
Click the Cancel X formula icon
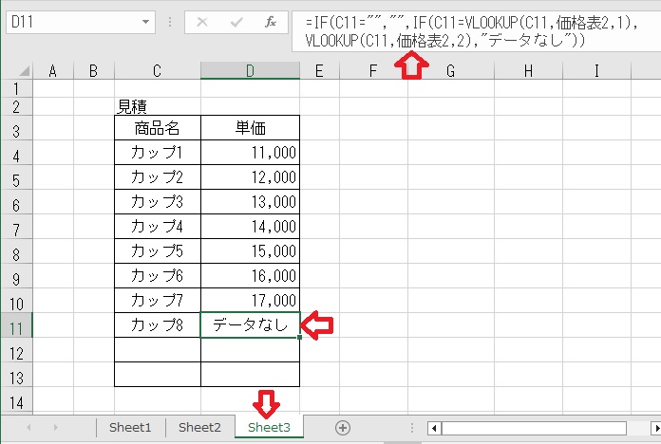pos(202,21)
